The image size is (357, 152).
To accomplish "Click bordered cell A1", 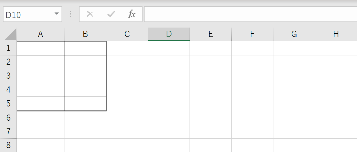I will 41,48.
